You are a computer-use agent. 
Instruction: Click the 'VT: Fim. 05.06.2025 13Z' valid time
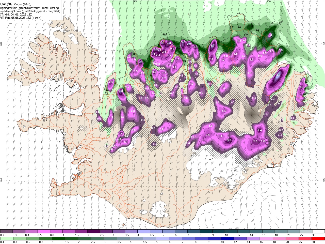tap(16, 18)
